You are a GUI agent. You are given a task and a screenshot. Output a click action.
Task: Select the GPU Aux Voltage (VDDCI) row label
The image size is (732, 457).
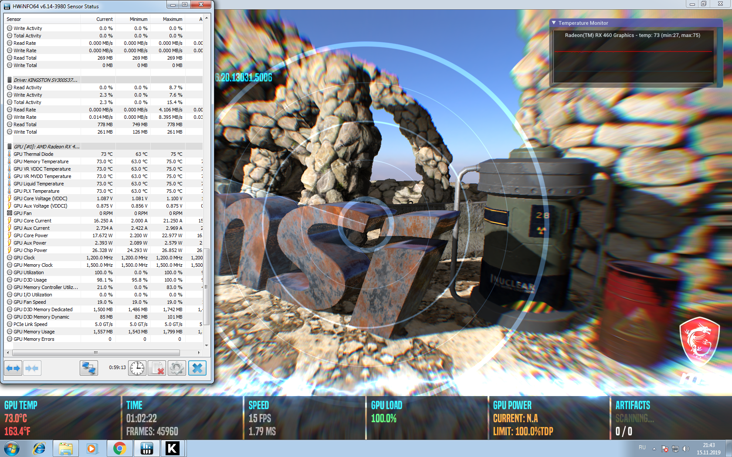41,206
